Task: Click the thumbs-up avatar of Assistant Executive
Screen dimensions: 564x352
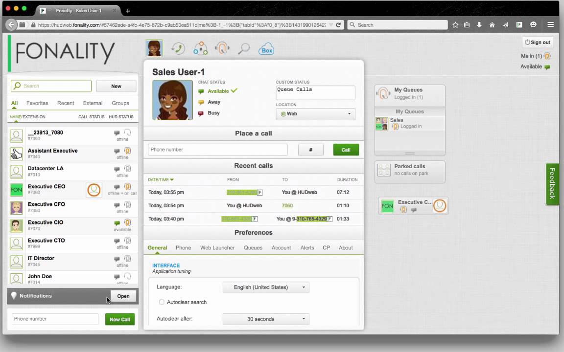Action: (x=16, y=154)
